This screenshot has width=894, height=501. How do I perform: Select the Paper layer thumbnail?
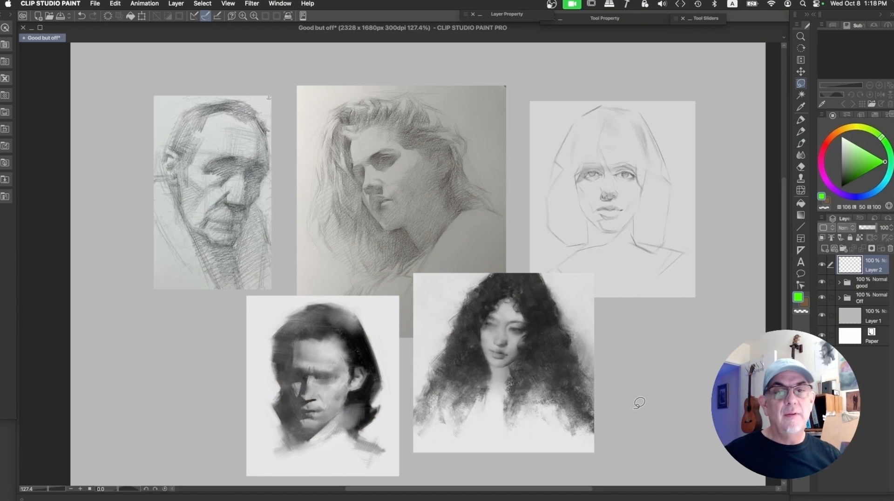849,336
